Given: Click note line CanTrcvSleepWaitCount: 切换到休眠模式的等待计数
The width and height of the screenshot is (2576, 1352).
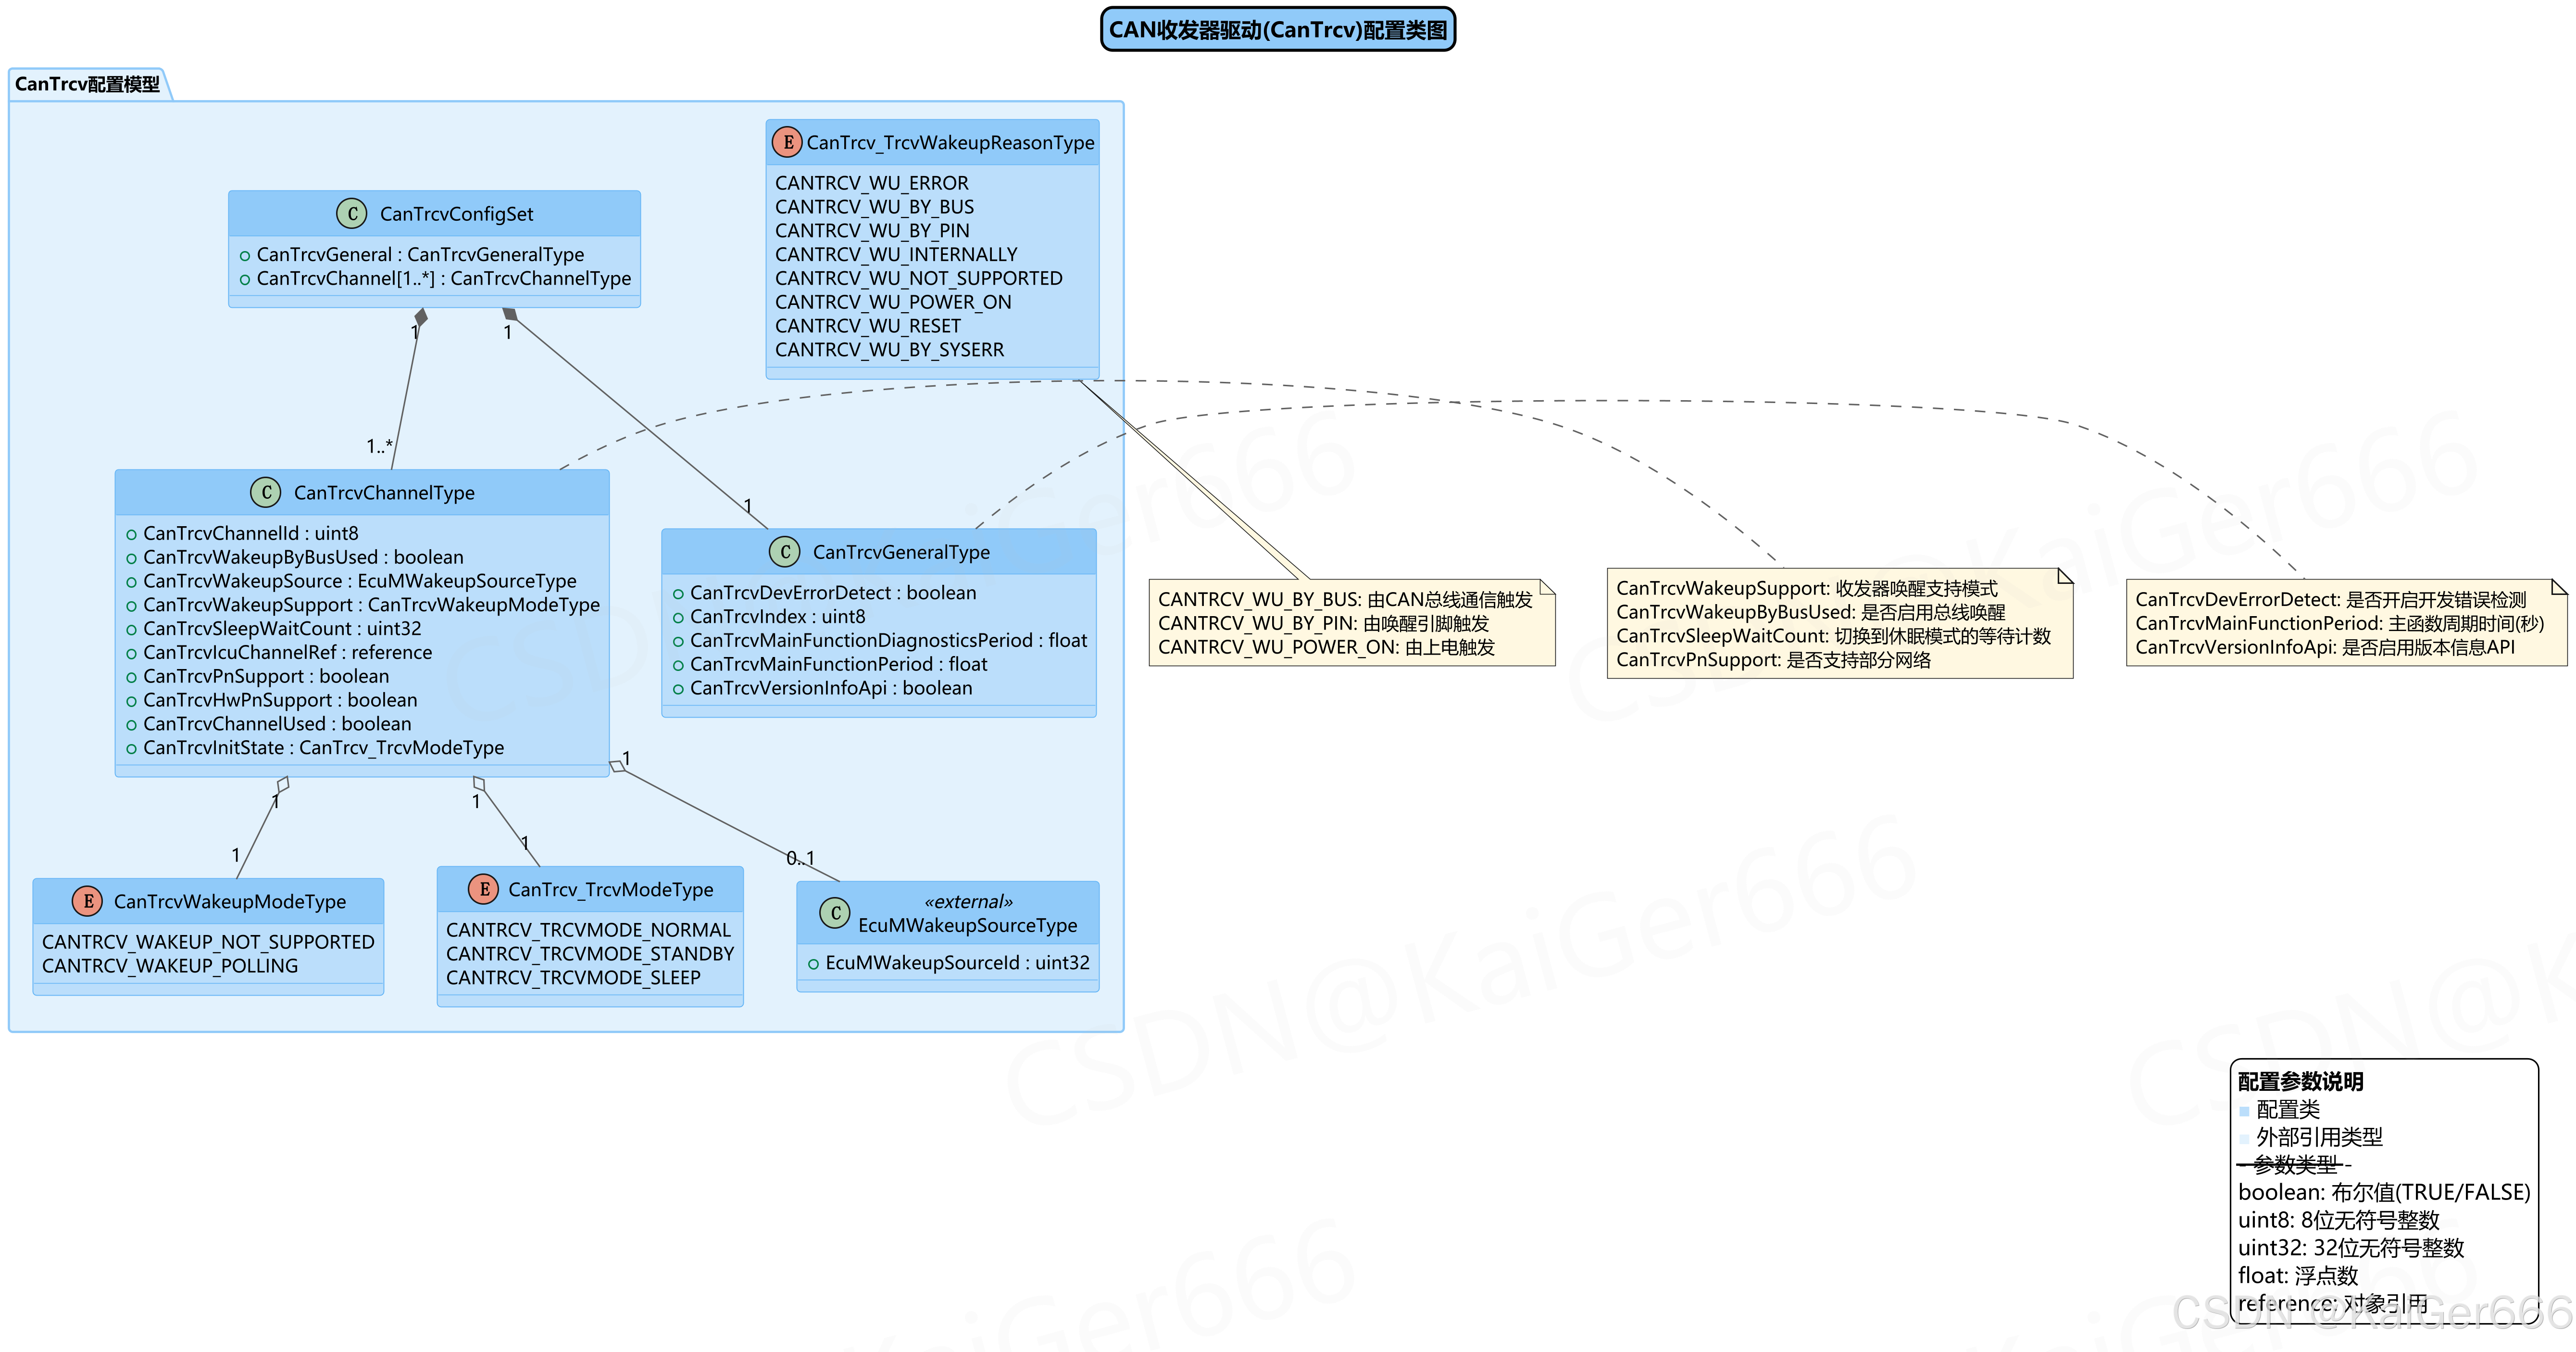Looking at the screenshot, I should [x=1833, y=636].
